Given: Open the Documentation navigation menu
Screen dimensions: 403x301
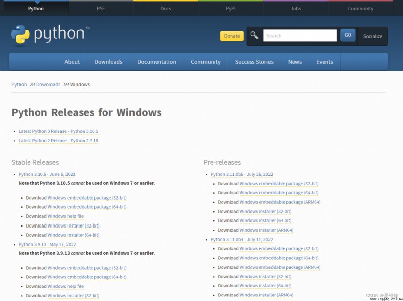Looking at the screenshot, I should click(157, 62).
